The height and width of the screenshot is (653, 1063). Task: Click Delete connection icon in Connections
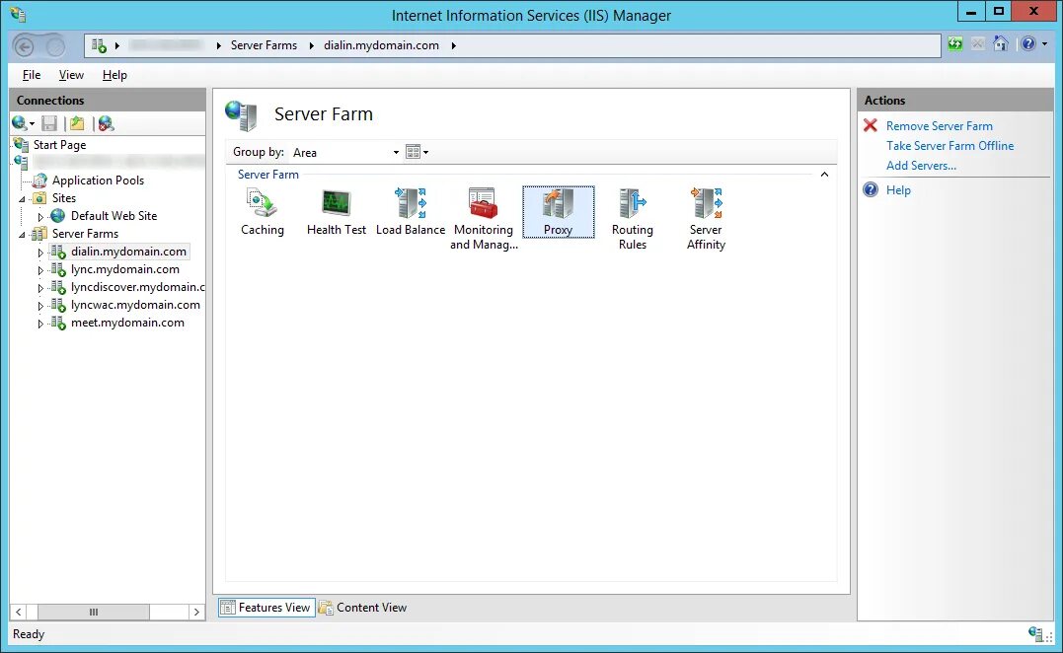106,123
